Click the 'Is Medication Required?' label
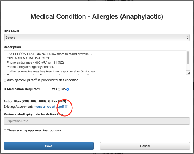This screenshot has height=154, width=194. coord(22,89)
